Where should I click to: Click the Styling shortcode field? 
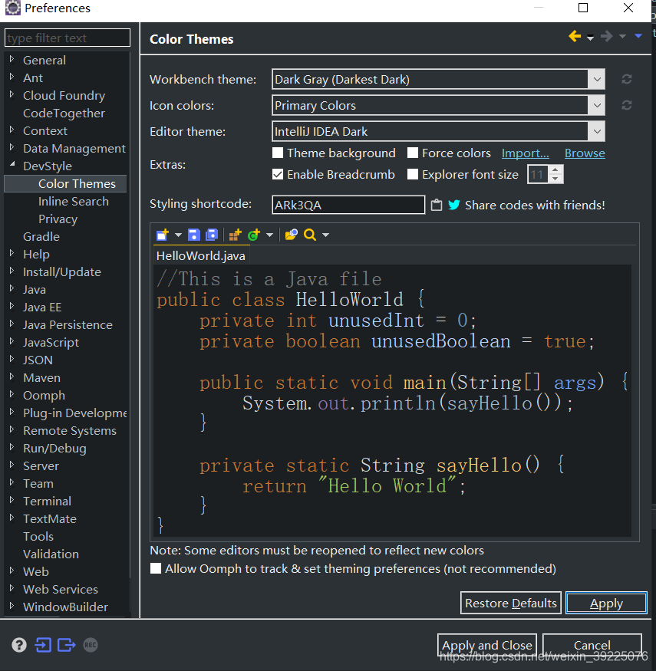[x=348, y=205]
